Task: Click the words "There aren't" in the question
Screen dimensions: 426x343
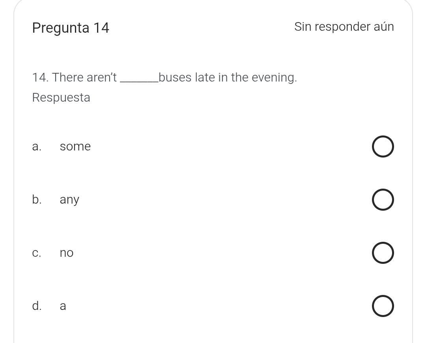Action: 84,78
